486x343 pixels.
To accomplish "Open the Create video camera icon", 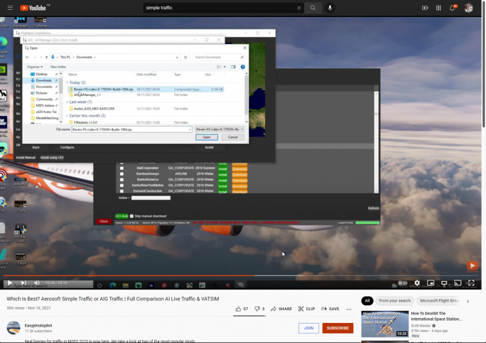I will [x=425, y=8].
